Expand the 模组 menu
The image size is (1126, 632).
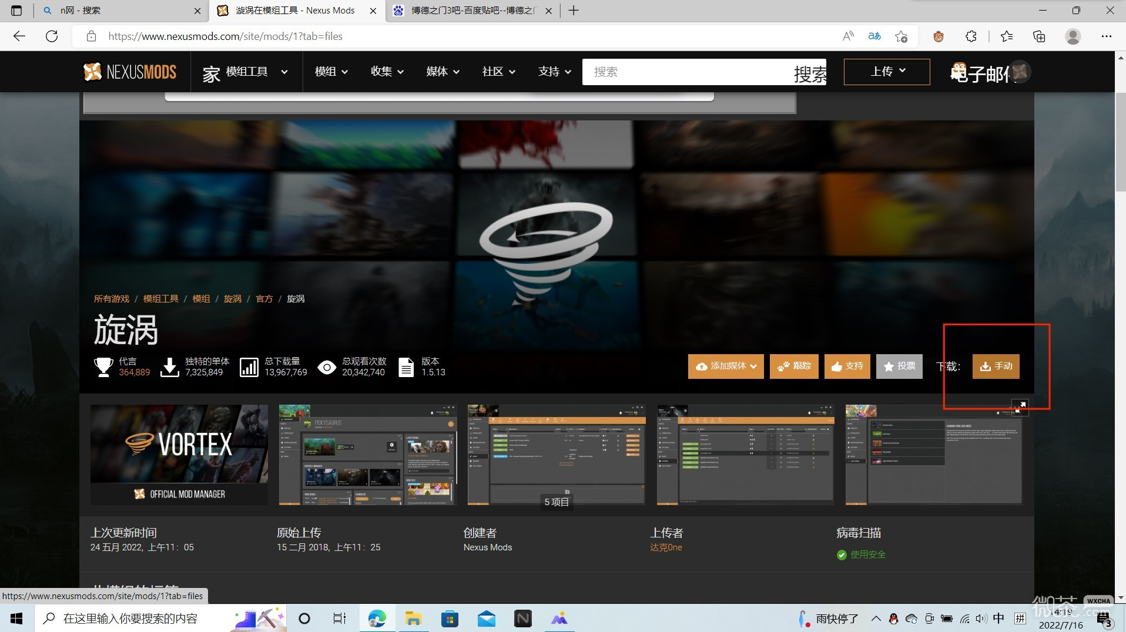coord(331,72)
